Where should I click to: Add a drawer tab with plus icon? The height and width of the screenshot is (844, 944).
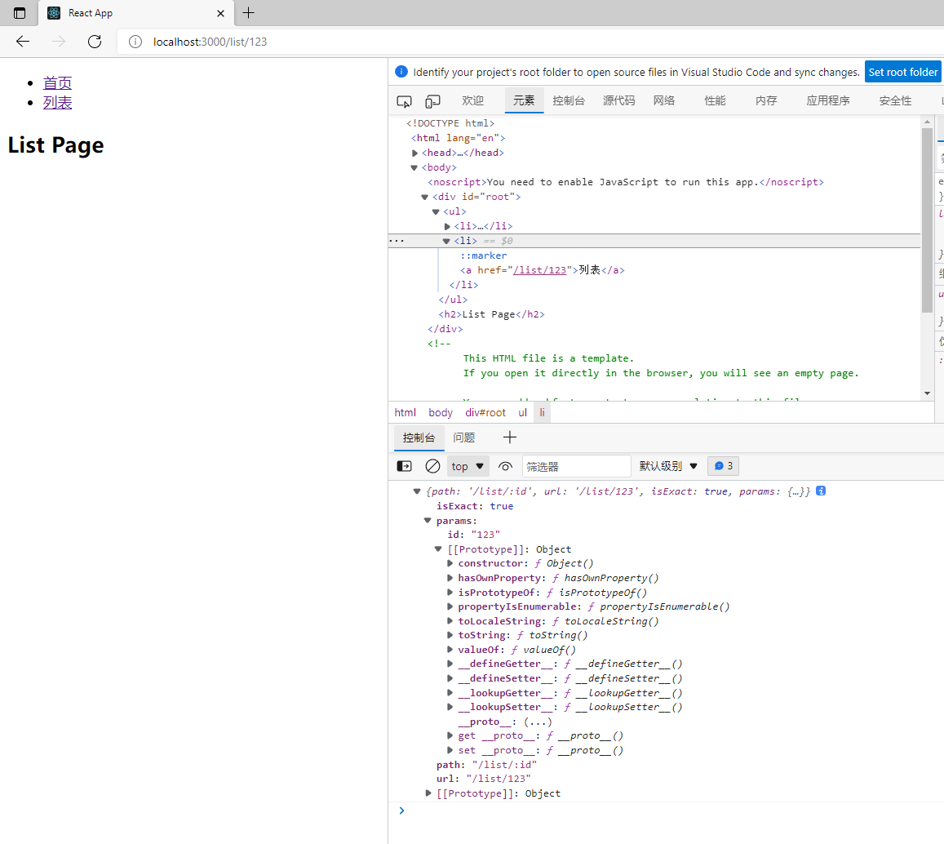[x=510, y=438]
